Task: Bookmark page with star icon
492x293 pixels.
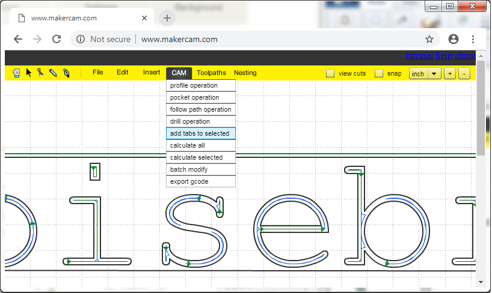Action: pos(429,39)
